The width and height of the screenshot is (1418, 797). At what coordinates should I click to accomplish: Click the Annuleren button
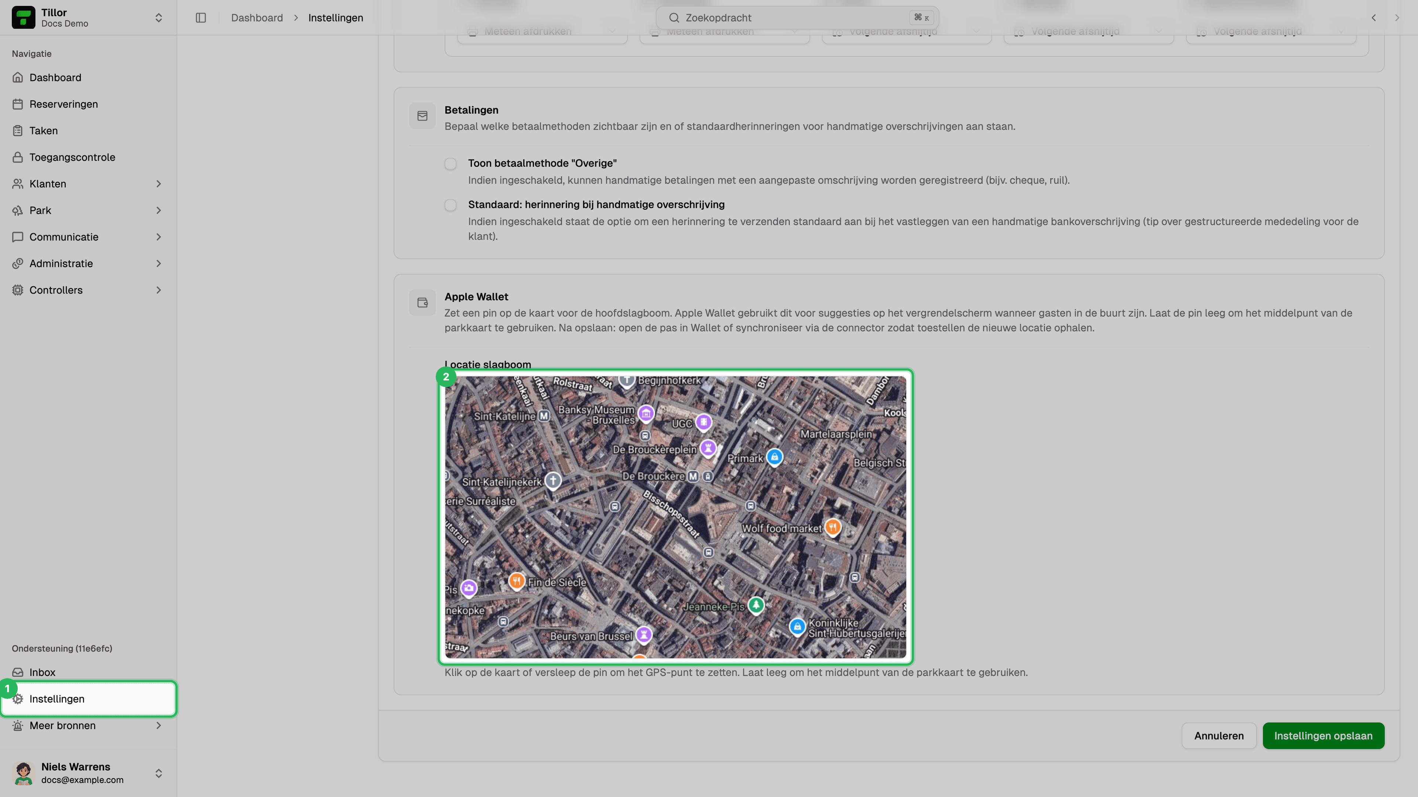pos(1219,735)
